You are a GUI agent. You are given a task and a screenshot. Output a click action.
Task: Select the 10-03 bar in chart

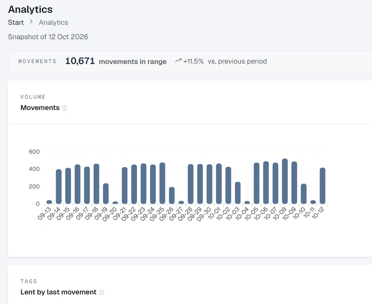[238, 193]
